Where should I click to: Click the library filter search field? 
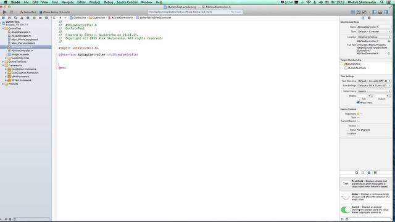tap(368, 220)
